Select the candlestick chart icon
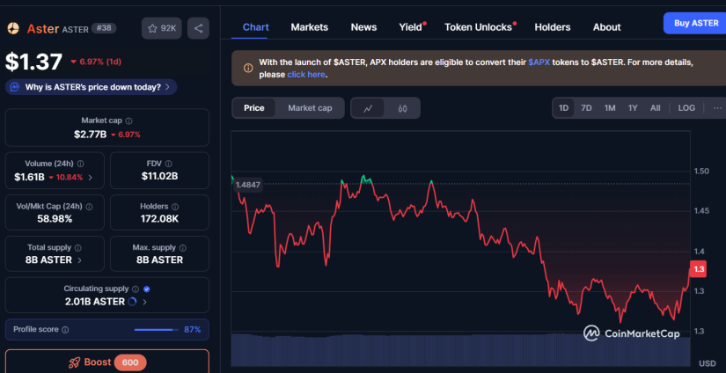This screenshot has width=726, height=373. point(402,108)
